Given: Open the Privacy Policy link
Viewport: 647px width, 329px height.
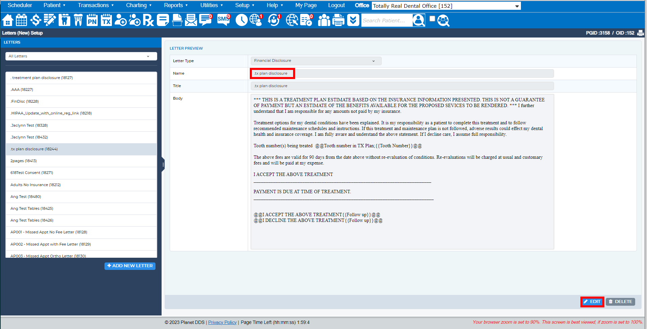Looking at the screenshot, I should pos(222,322).
